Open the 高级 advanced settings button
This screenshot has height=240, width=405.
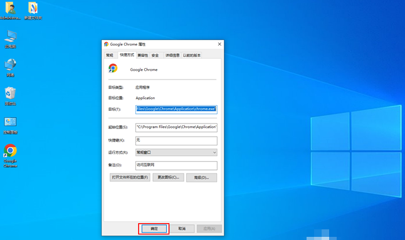(x=201, y=177)
